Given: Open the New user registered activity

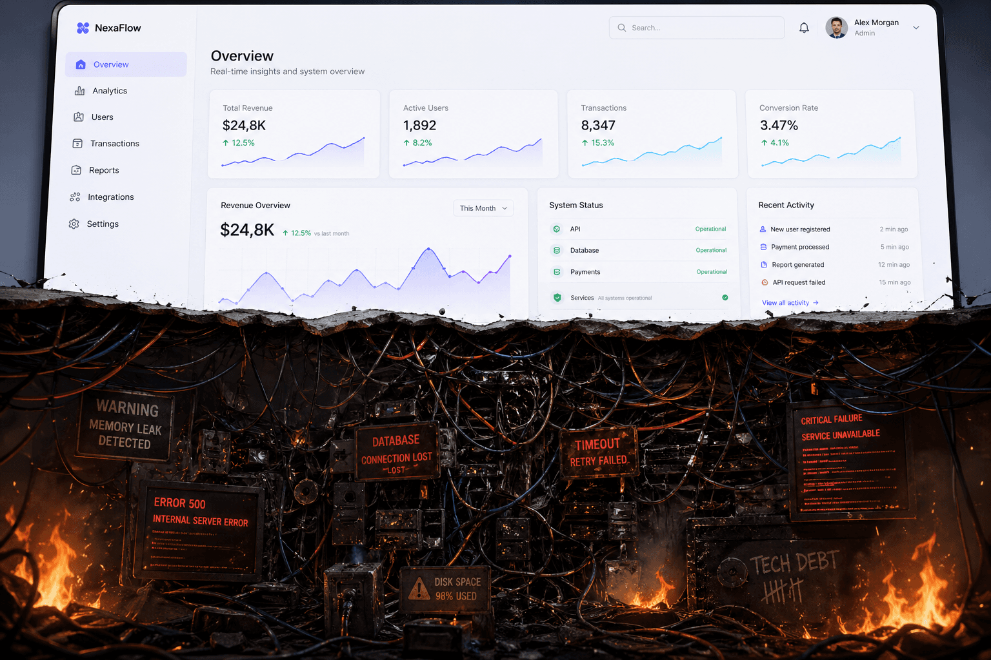Looking at the screenshot, I should point(800,229).
